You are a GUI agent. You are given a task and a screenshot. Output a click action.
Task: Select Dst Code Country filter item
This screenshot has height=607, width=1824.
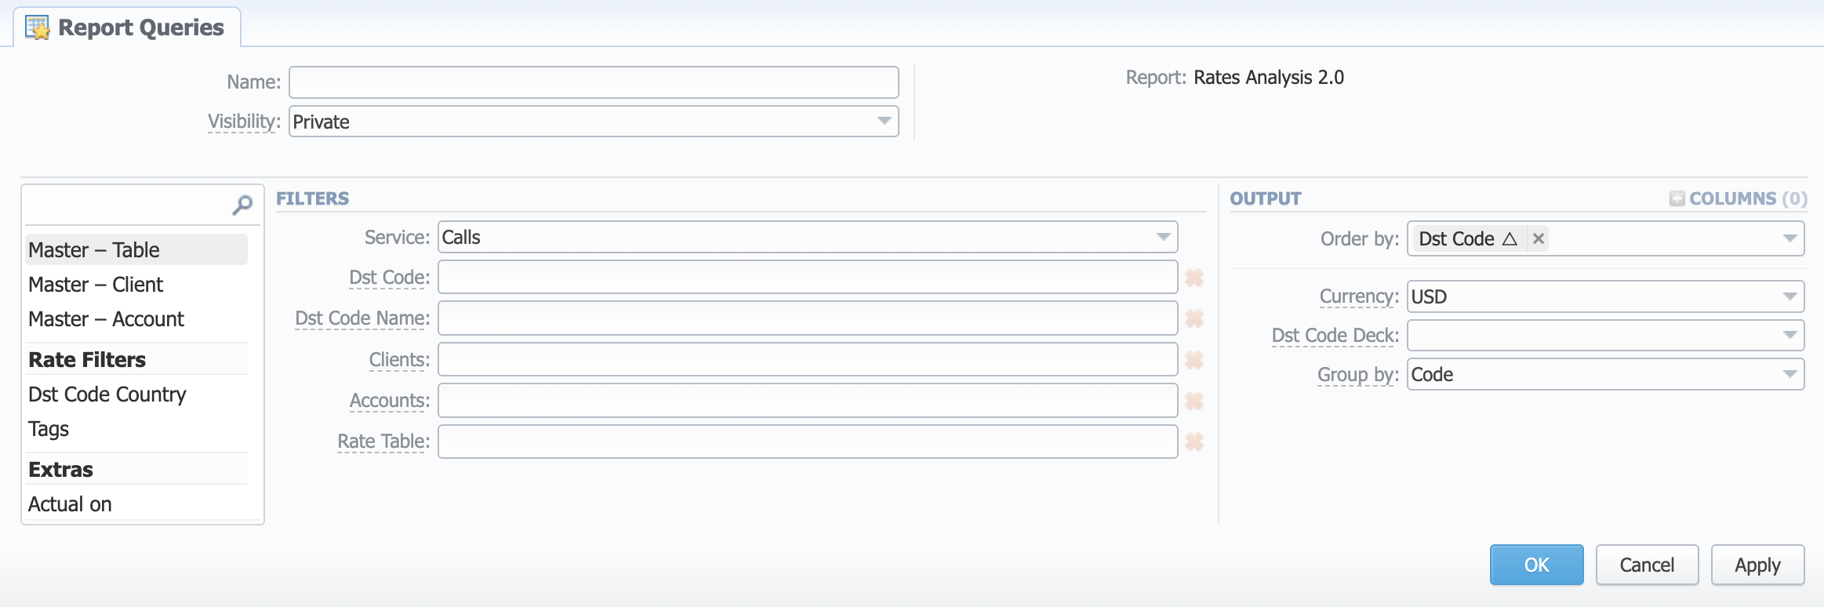click(136, 394)
